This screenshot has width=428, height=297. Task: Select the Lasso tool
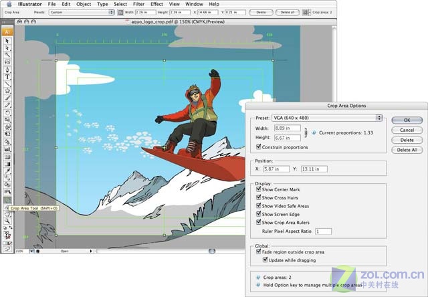[x=7, y=62]
